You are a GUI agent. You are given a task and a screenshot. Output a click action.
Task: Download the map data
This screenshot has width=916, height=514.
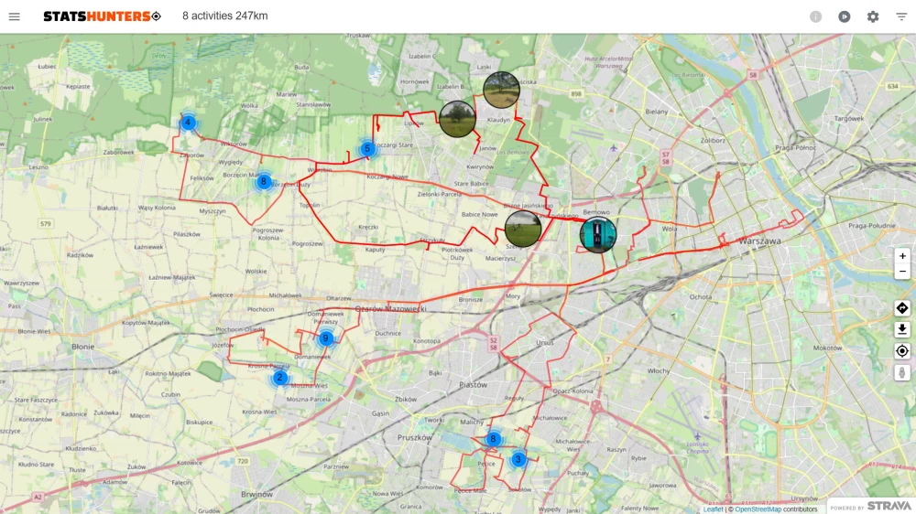click(902, 329)
